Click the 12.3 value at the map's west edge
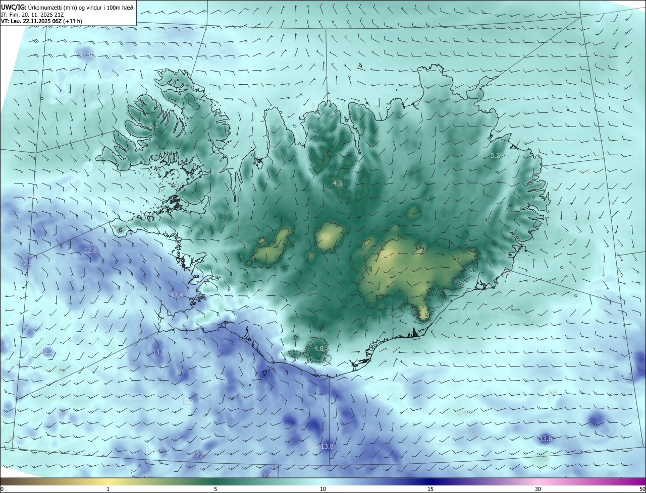This screenshot has height=493, width=646. (x=26, y=263)
